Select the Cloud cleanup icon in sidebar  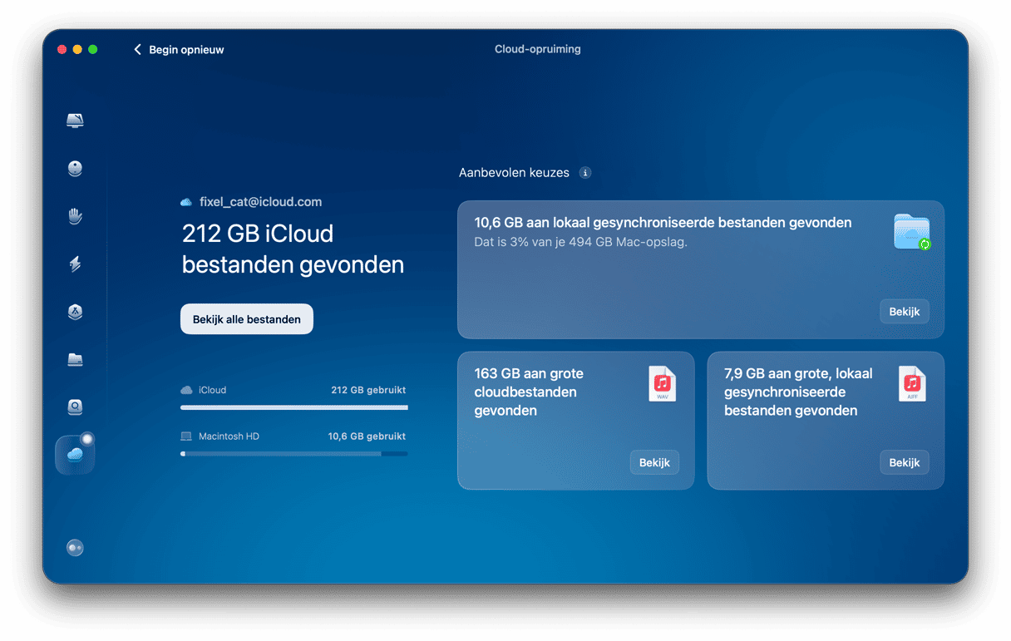pos(75,454)
